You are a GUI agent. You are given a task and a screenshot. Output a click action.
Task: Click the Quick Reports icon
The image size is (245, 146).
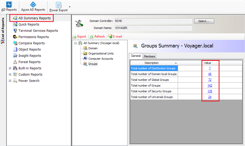tap(15, 25)
